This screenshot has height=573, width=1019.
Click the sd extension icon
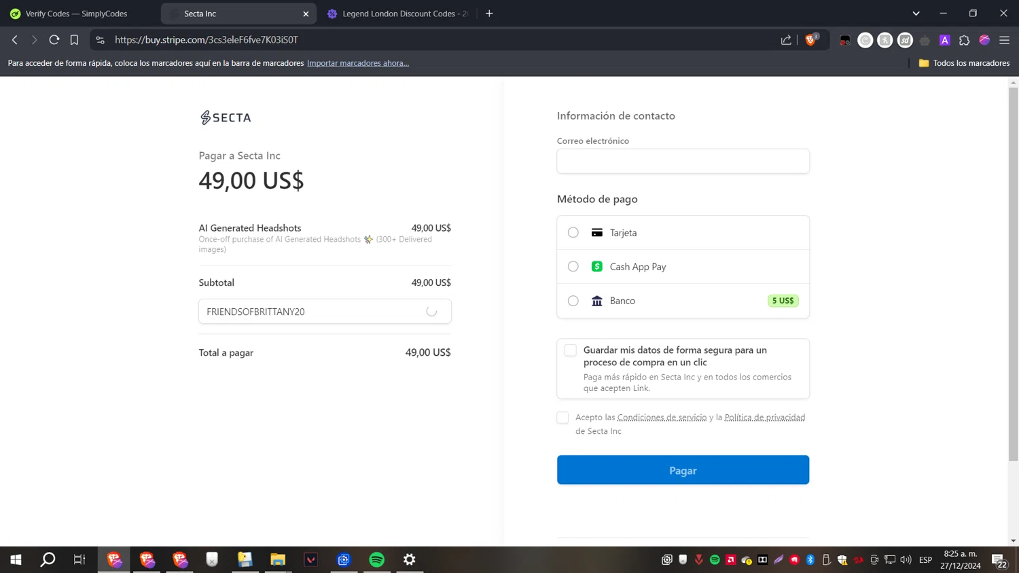[905, 40]
